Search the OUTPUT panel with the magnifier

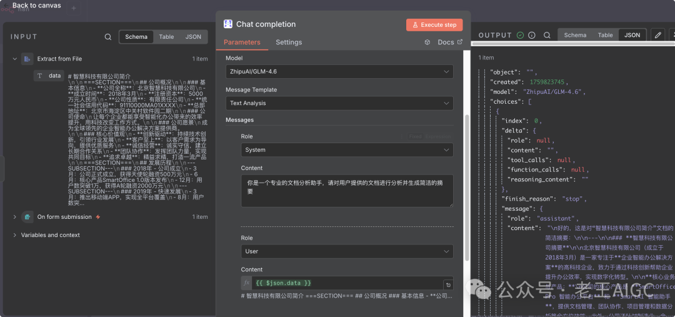pos(547,35)
